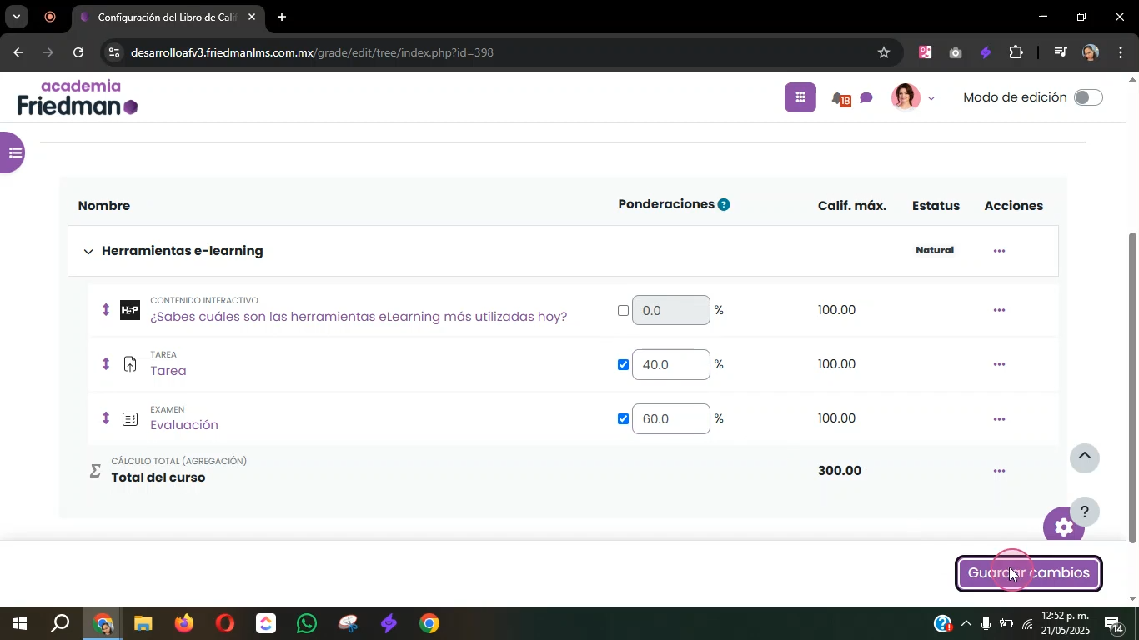
Task: Click the page vertical scrollbar
Action: 1132,387
